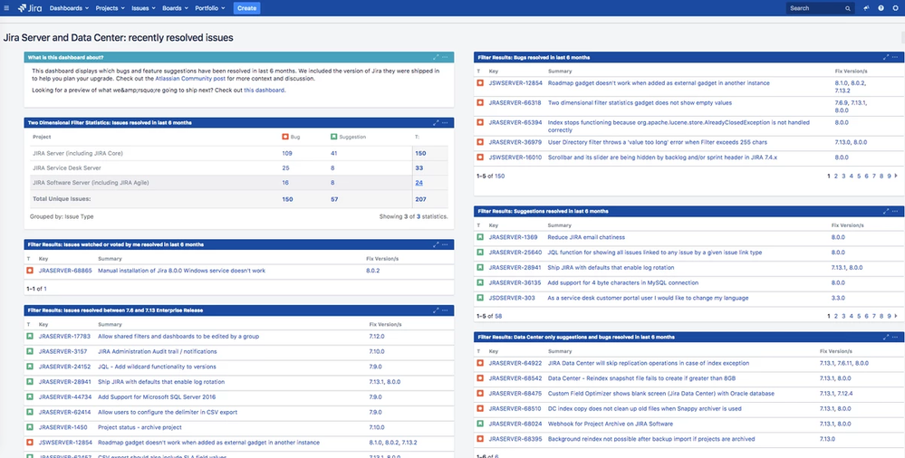Open the Boards dropdown menu
This screenshot has height=458, width=905.
click(x=175, y=8)
